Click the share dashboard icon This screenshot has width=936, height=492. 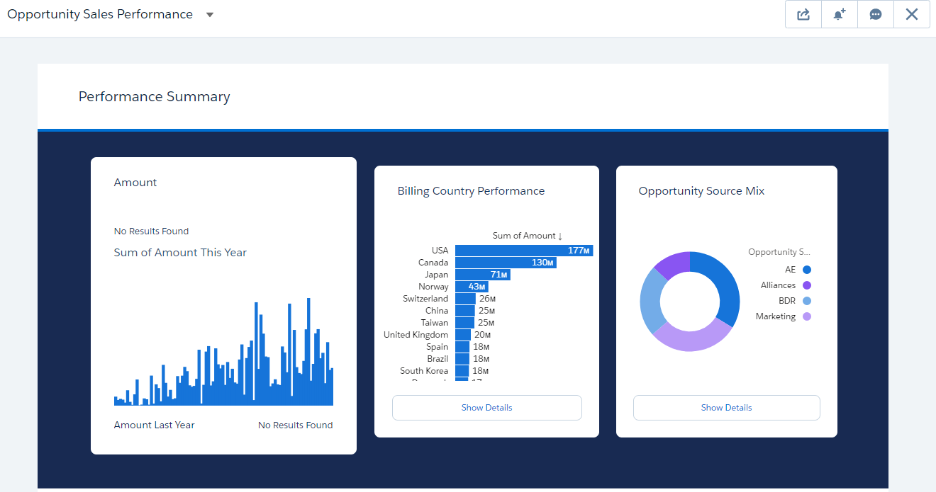pos(803,14)
